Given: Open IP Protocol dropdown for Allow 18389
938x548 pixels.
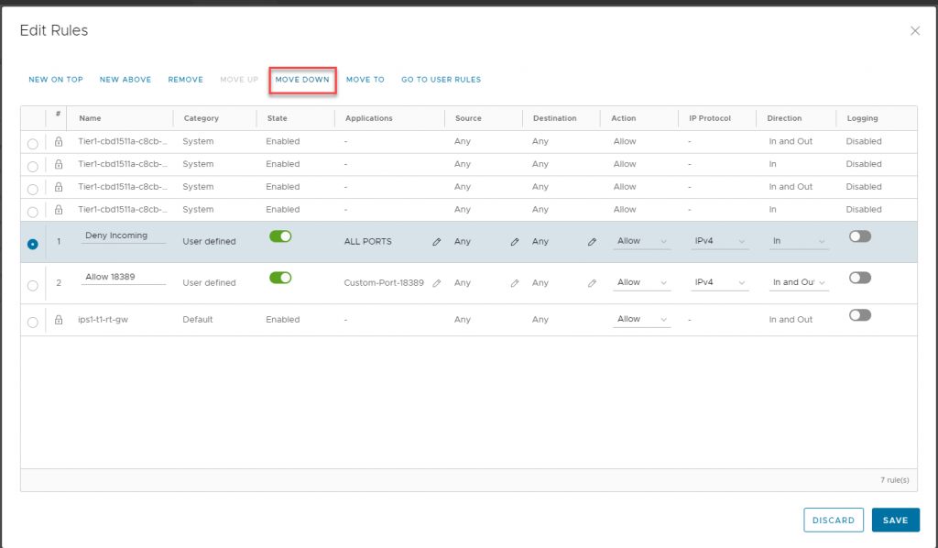Looking at the screenshot, I should pos(719,283).
